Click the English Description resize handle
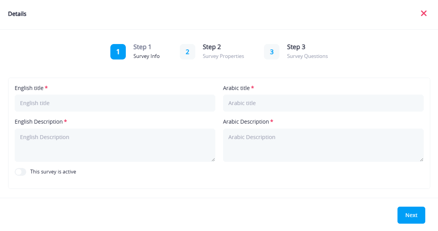Image resolution: width=438 pixels, height=231 pixels. [213, 160]
